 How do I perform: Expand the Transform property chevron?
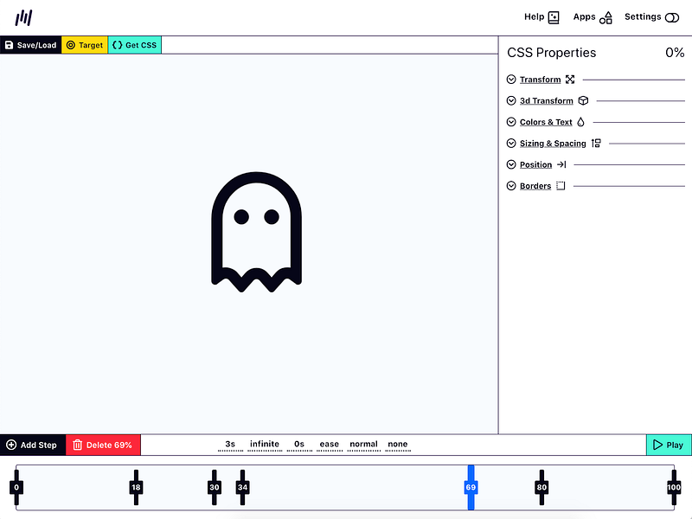[x=510, y=79]
